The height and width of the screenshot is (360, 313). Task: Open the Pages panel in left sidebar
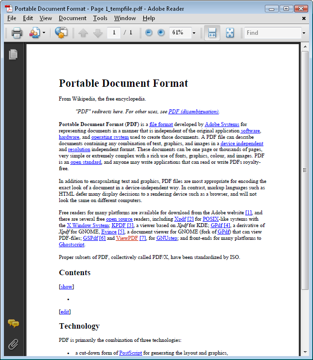click(13, 54)
